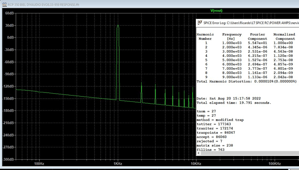Click the rejected = 7 line
Image resolution: width=299 pixels, height=170 pixels.
(209, 141)
